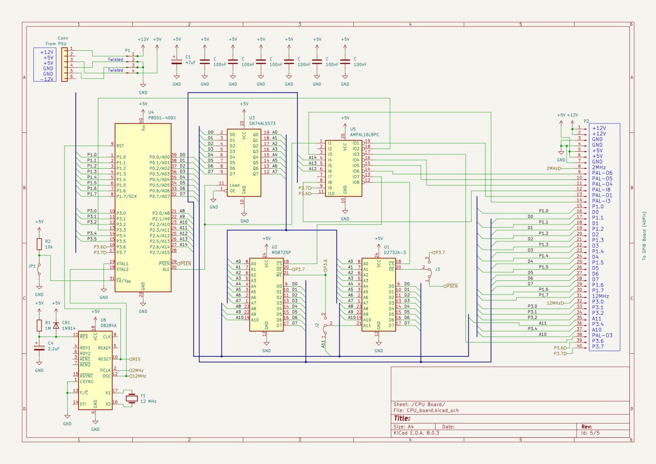Click the CR1 1N914 diode symbol
Image resolution: width=656 pixels, height=464 pixels.
[x=56, y=312]
